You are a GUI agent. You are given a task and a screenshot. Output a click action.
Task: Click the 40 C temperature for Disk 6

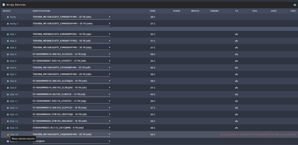pos(153,68)
